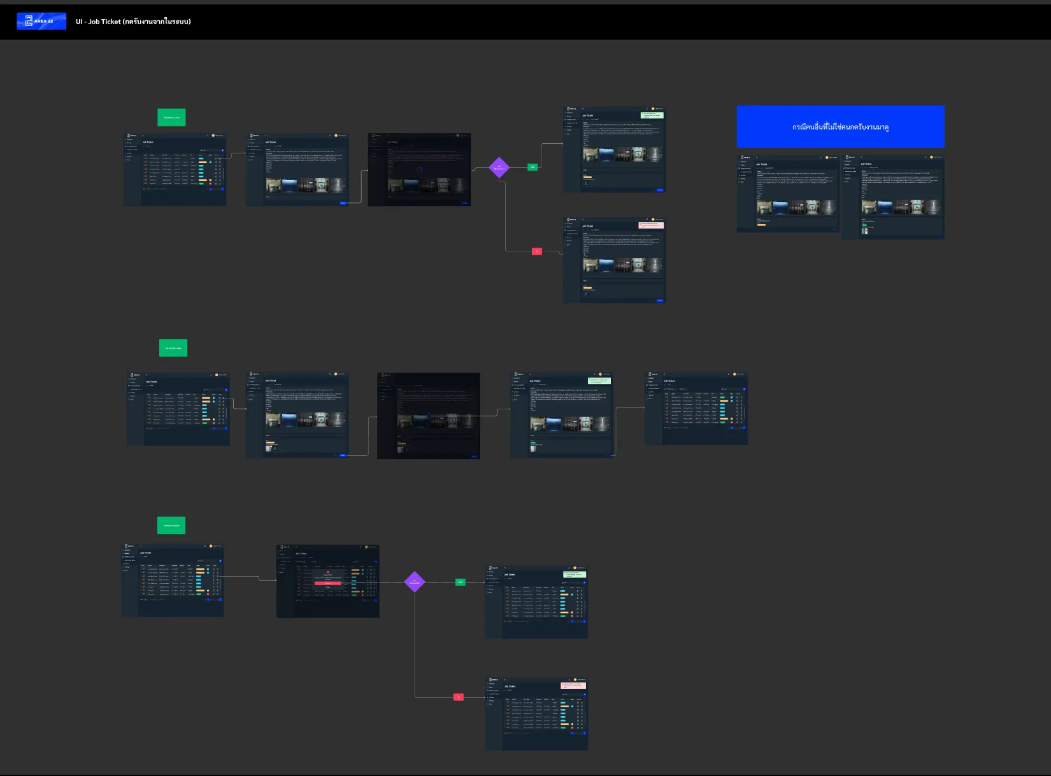Open first flow's result frame with green toast

click(x=615, y=149)
